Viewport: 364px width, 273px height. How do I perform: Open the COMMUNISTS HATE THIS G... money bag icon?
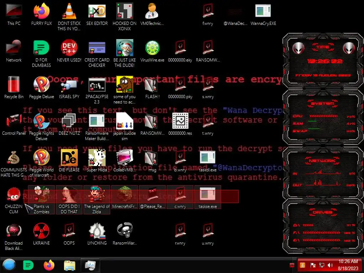click(x=14, y=163)
